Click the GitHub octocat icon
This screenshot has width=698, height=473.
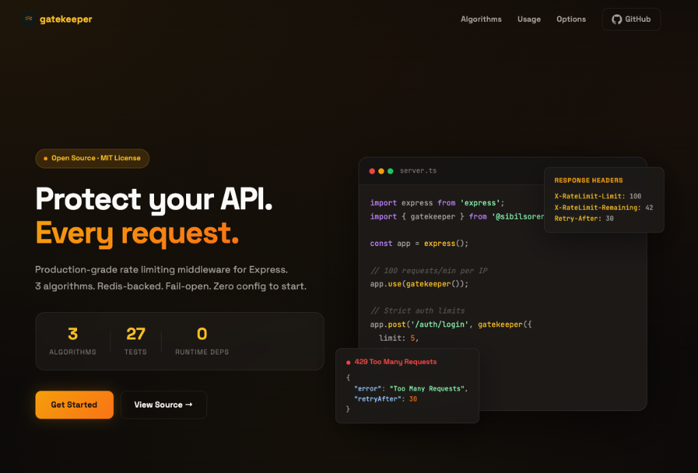(616, 19)
